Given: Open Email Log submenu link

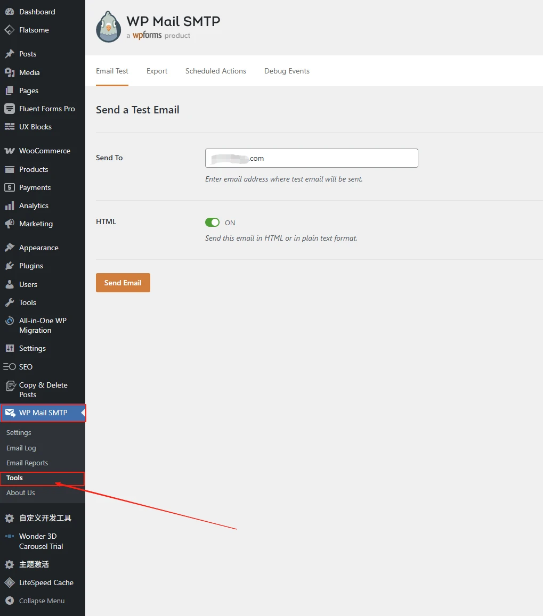Looking at the screenshot, I should pos(21,448).
